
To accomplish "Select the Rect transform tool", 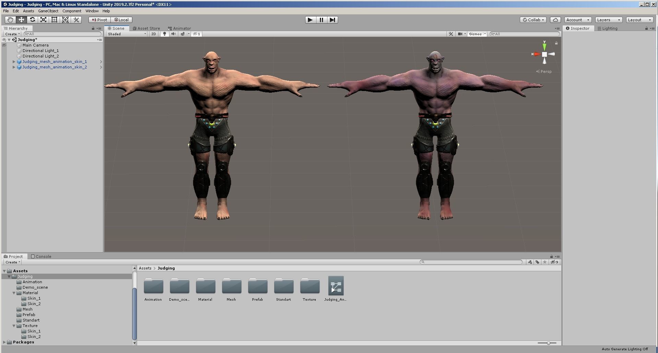I will point(54,20).
